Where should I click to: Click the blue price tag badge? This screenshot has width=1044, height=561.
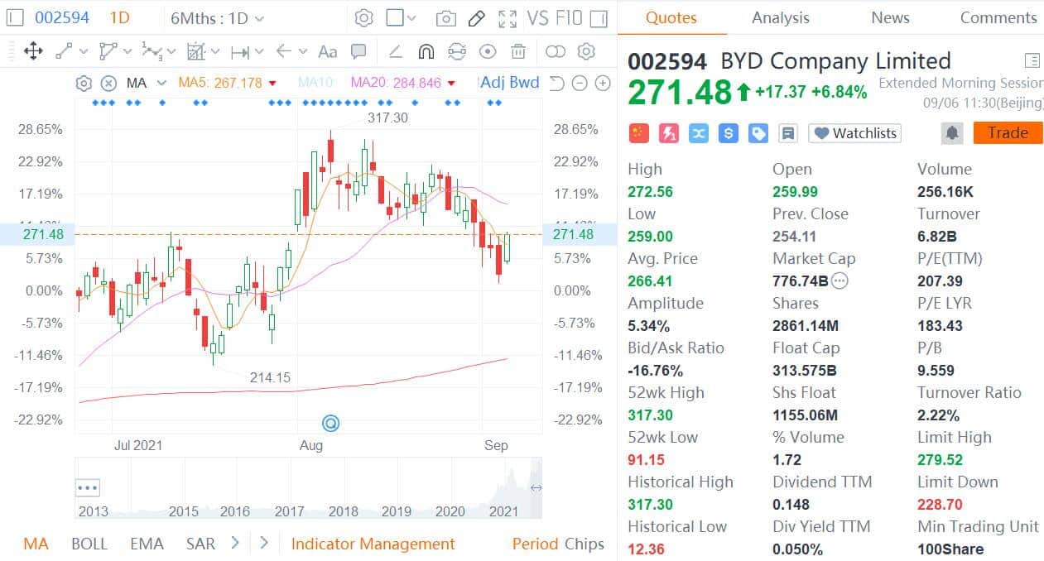coord(758,133)
